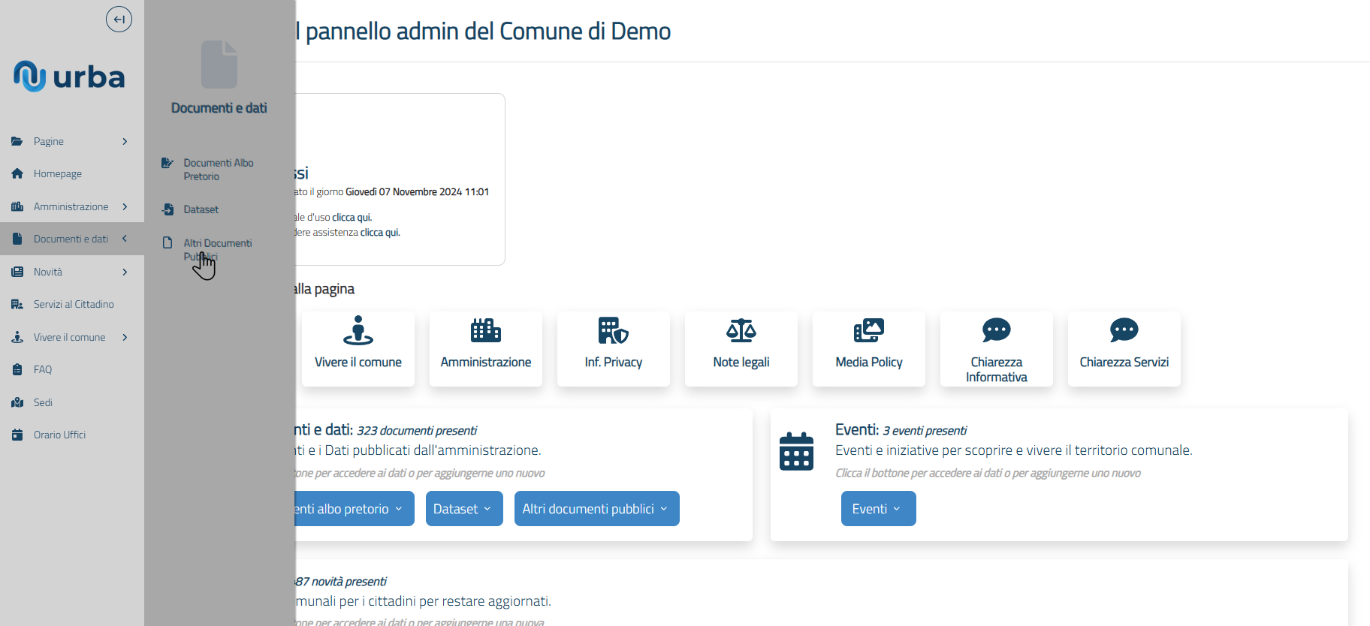Open the Note legali shortcut tile
Viewport: 1370px width, 626px height.
click(x=741, y=349)
